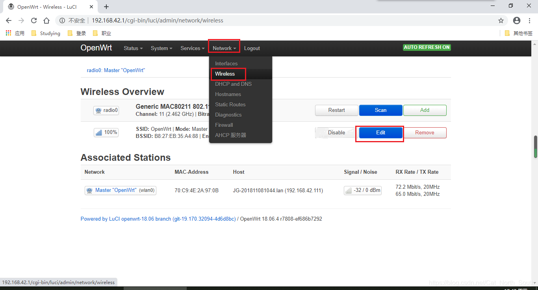
Task: Go to browser home icon
Action: pyautogui.click(x=46, y=20)
